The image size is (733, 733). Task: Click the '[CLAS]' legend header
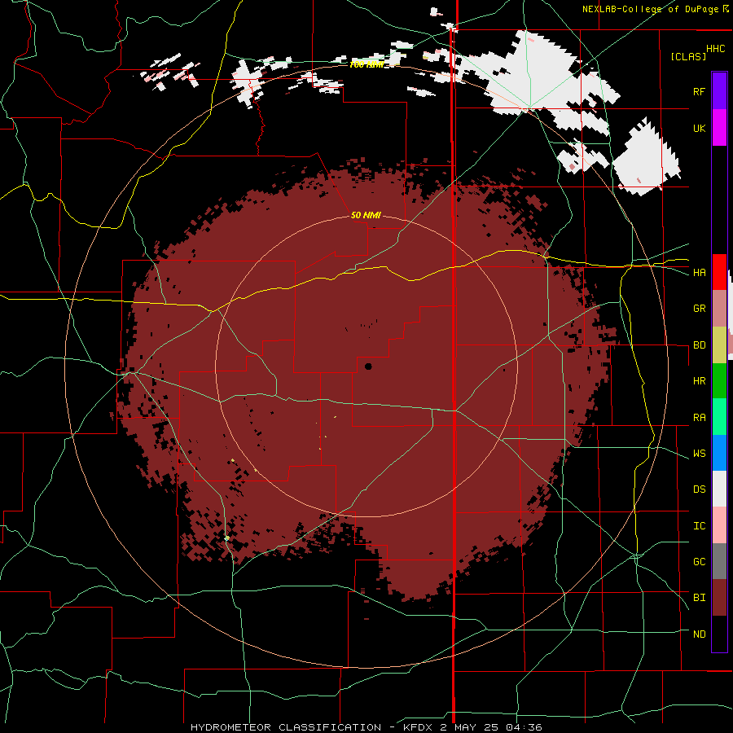[x=688, y=56]
